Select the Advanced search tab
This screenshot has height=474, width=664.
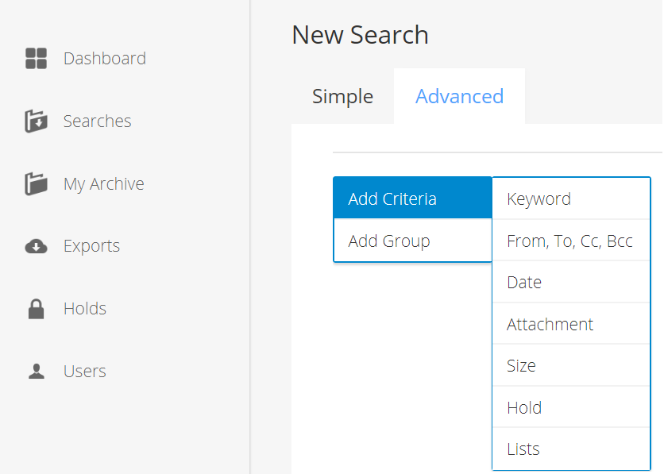(x=459, y=96)
